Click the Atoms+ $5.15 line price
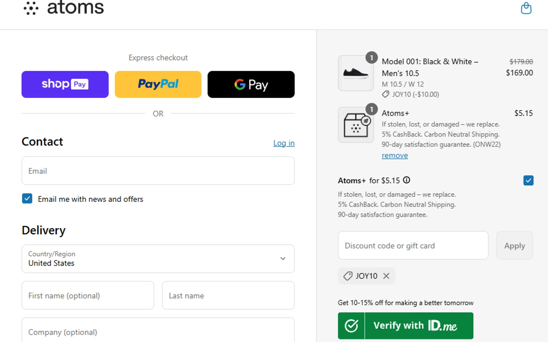 [524, 113]
